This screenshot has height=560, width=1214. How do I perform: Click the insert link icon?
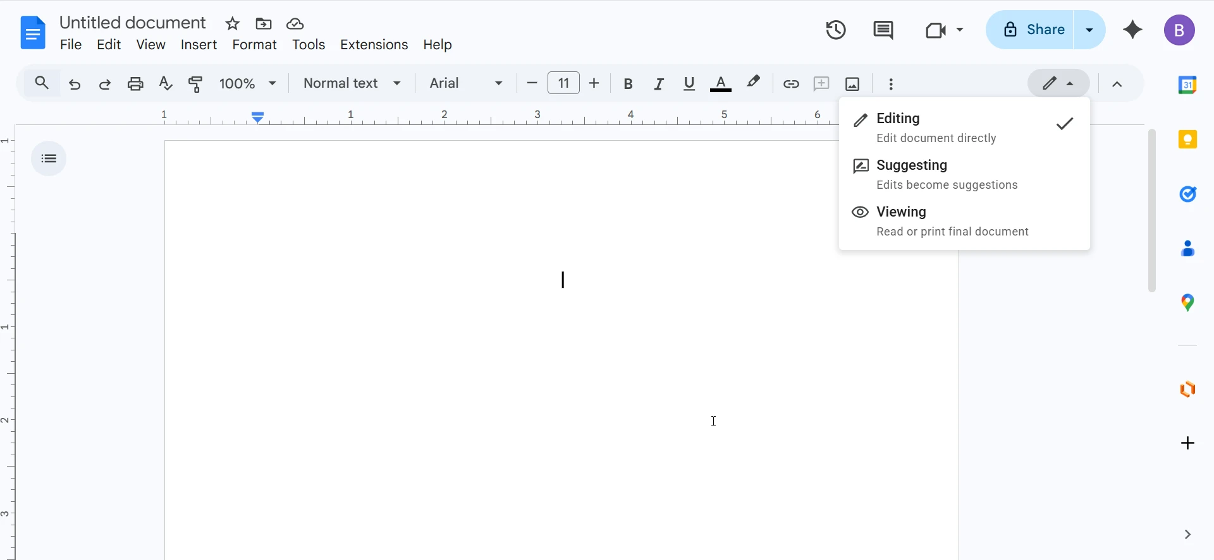[791, 83]
